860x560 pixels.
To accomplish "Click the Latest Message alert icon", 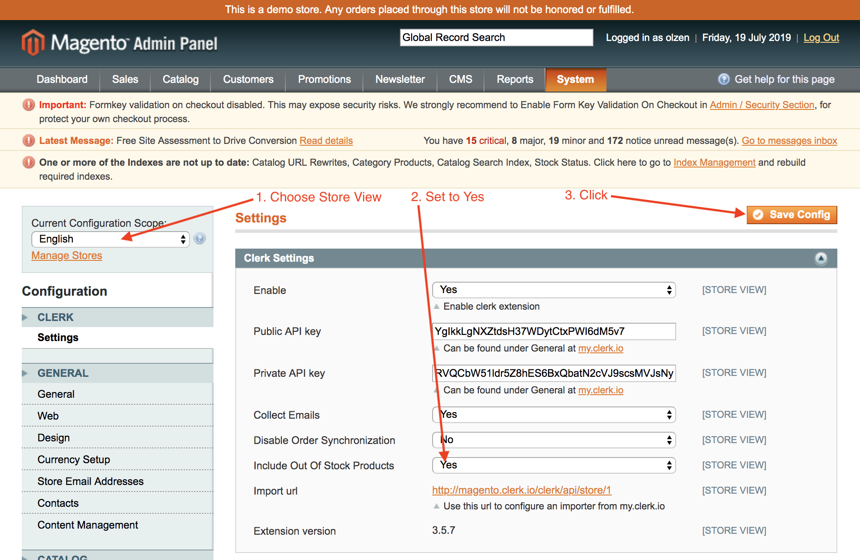I will point(28,140).
